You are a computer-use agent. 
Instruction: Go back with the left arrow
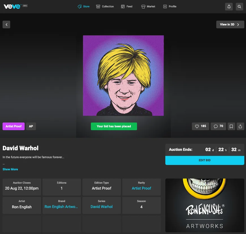(6, 24)
